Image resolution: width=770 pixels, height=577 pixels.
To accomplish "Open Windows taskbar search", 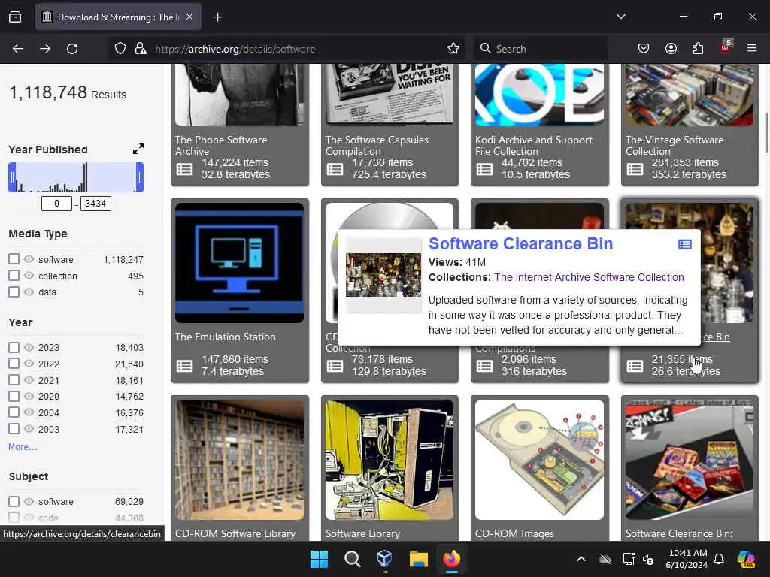I will 352,559.
